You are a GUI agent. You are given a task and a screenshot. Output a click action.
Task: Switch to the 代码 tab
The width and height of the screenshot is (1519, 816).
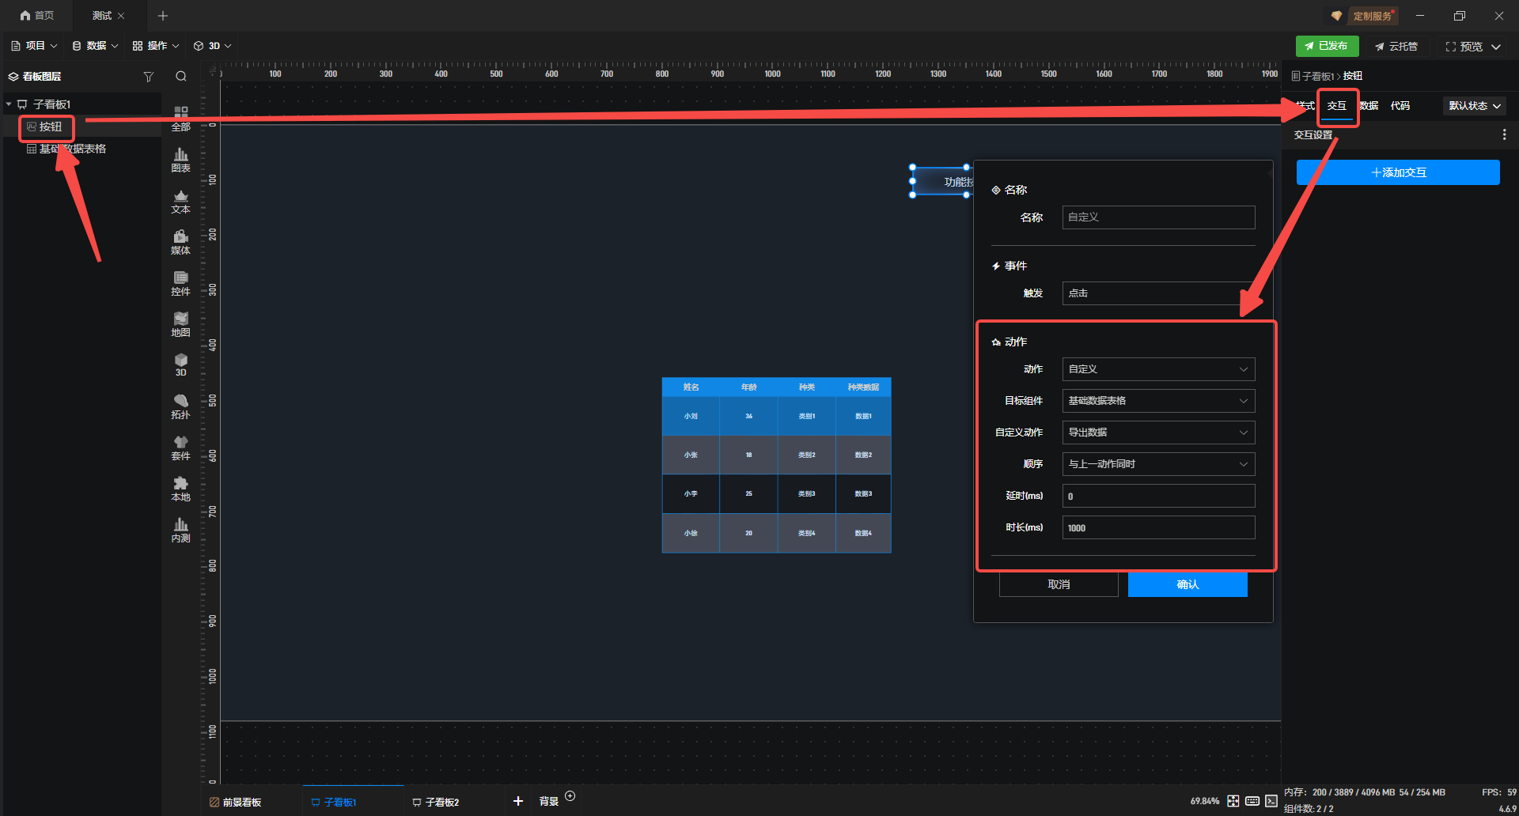(1400, 106)
